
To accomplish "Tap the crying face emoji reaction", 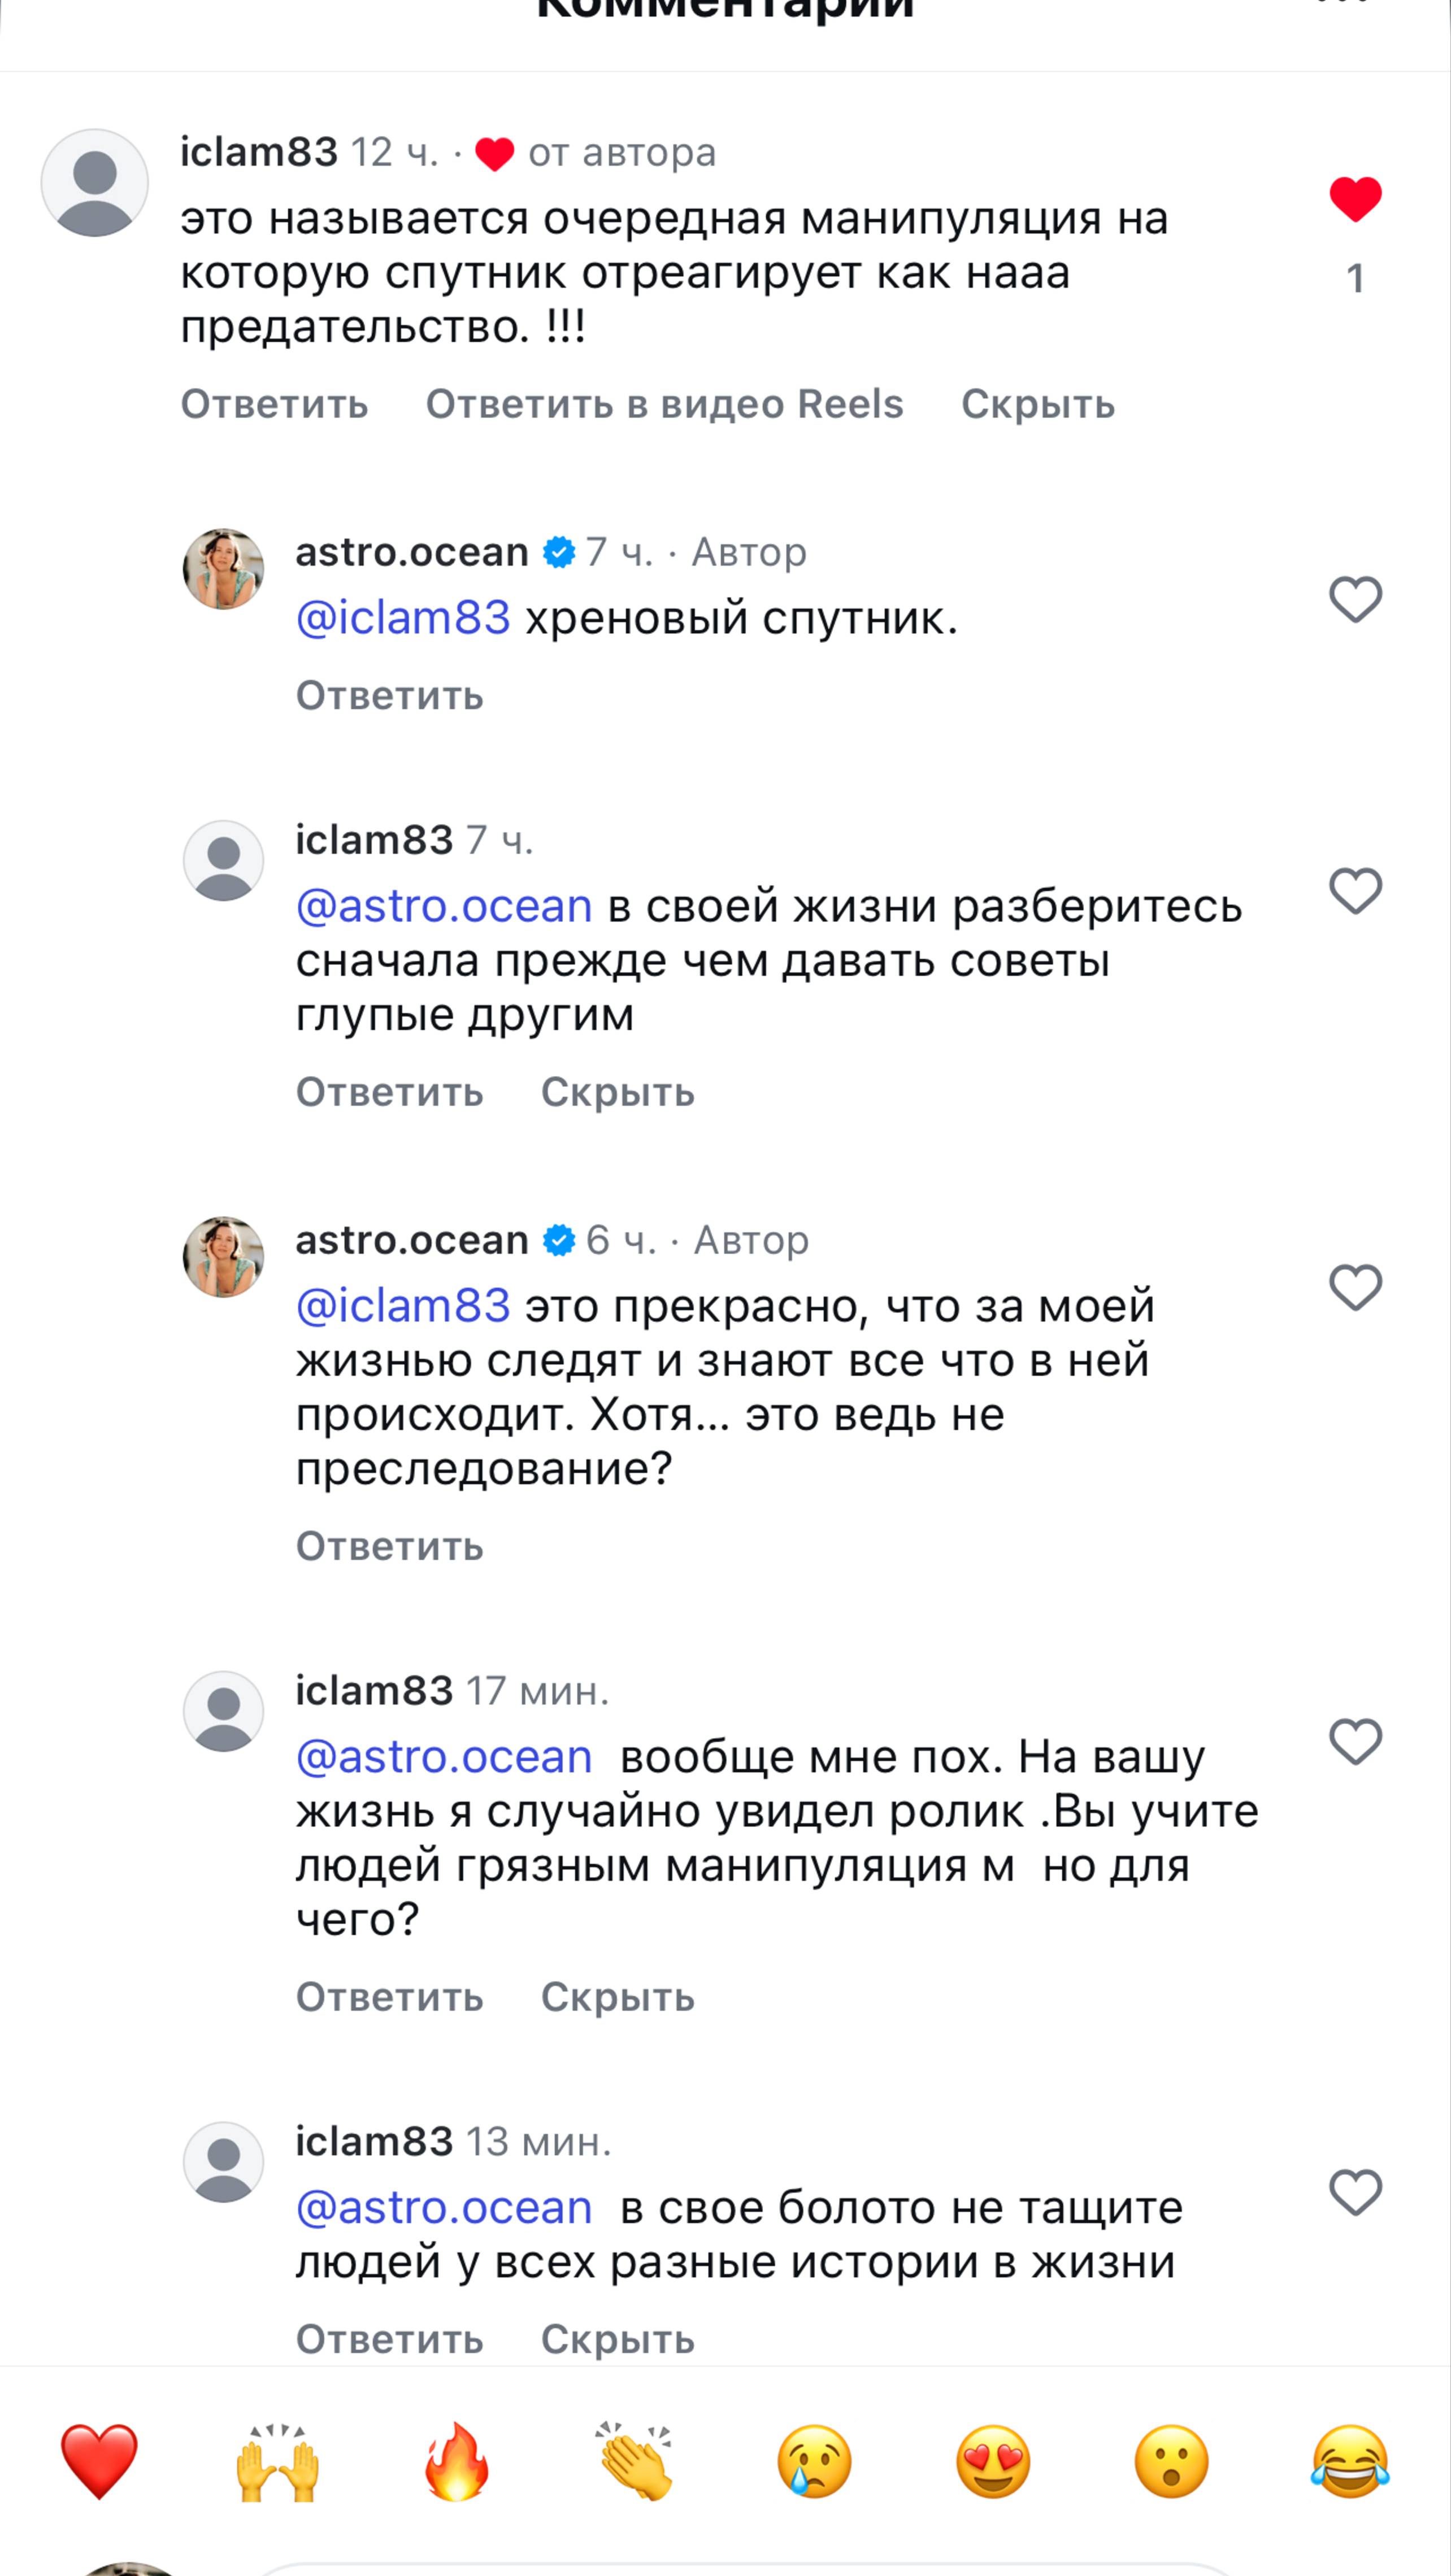I will pyautogui.click(x=814, y=2460).
